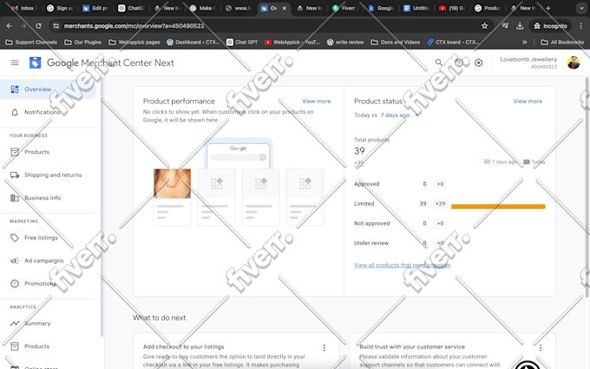The image size is (590, 369).
Task: Close the current Merchant Center tab
Action: tap(285, 8)
